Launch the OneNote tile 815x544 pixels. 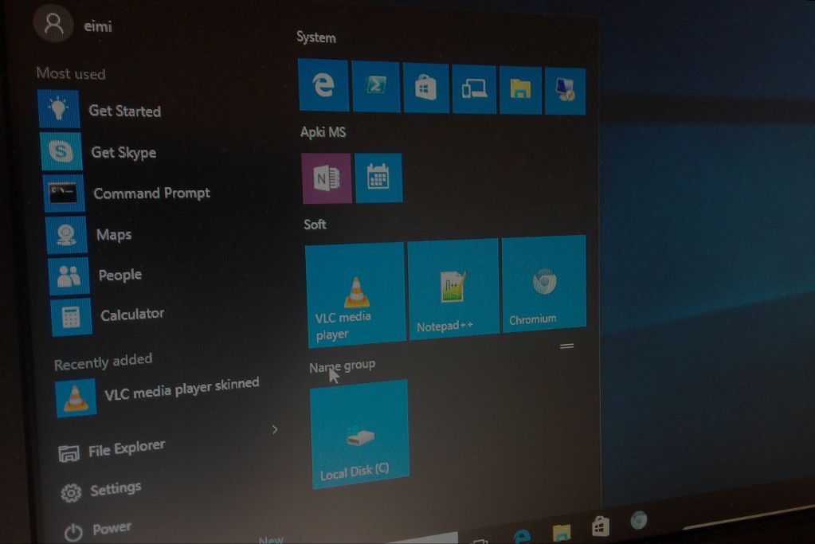[327, 178]
